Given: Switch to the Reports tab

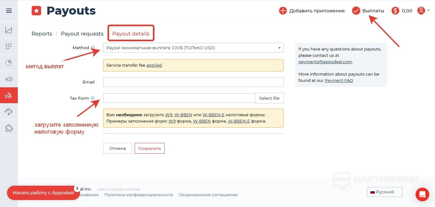Looking at the screenshot, I should pos(42,34).
